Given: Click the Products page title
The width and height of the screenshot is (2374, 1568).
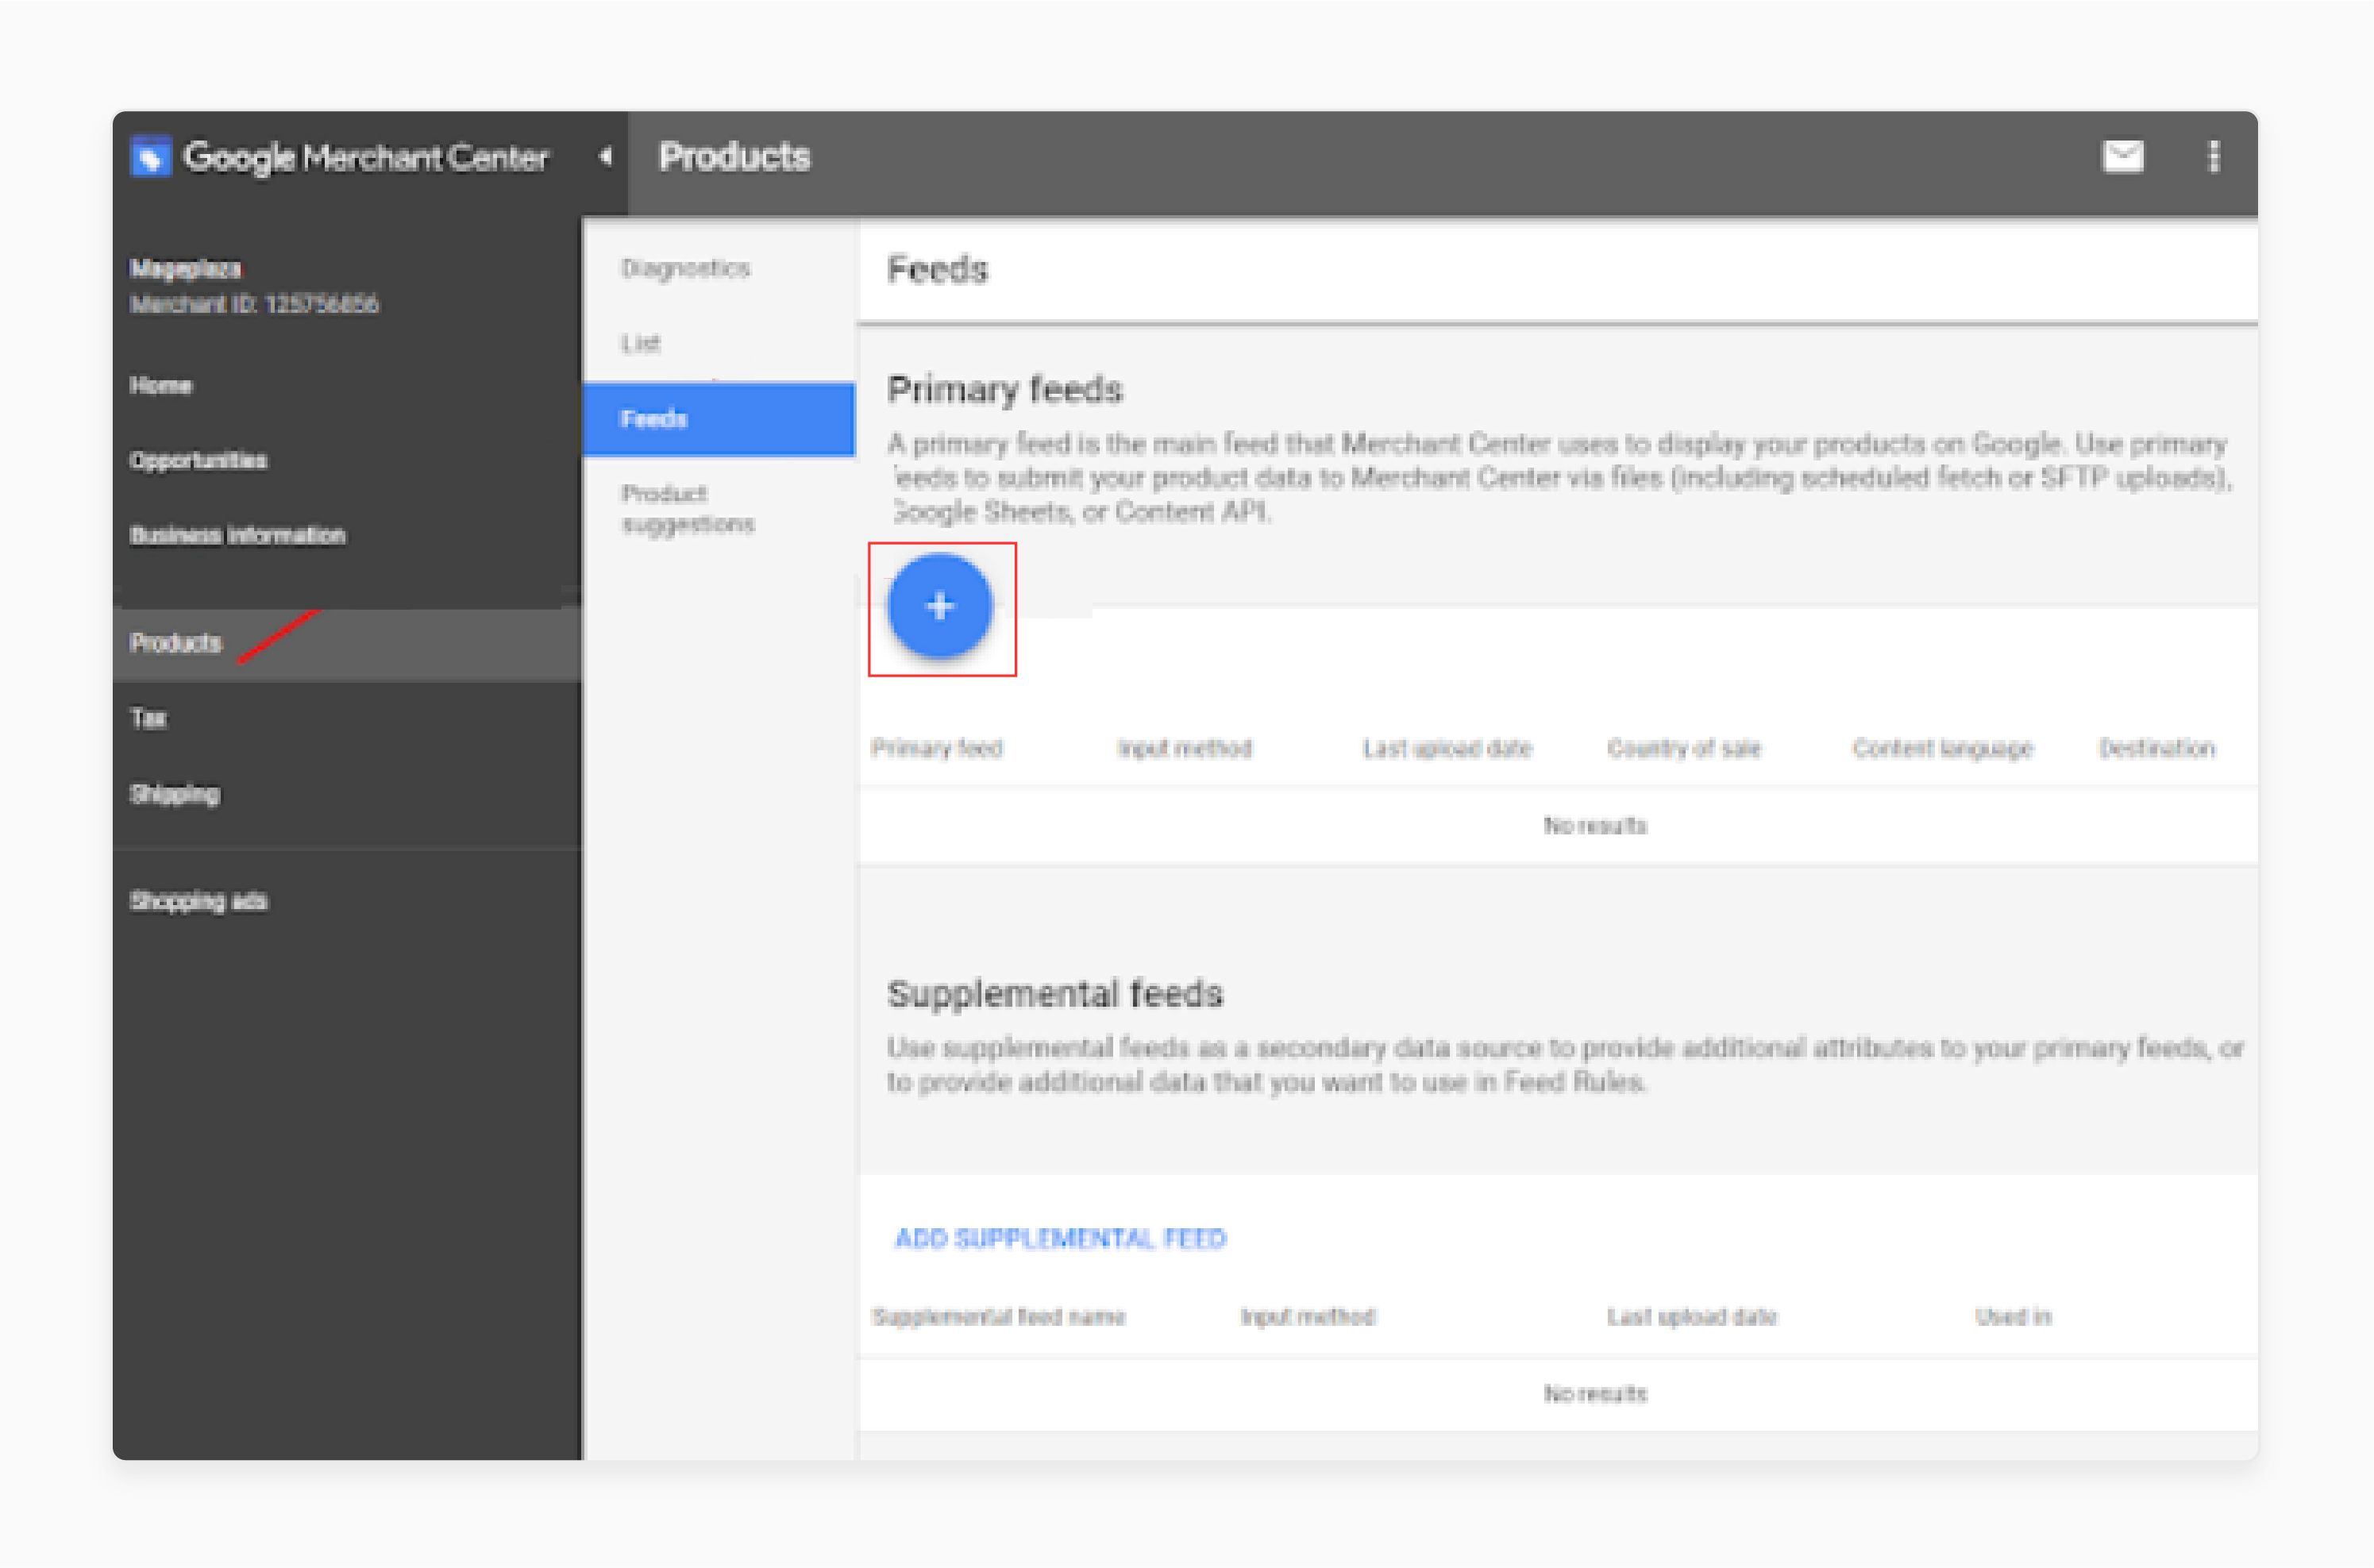Looking at the screenshot, I should tap(734, 157).
